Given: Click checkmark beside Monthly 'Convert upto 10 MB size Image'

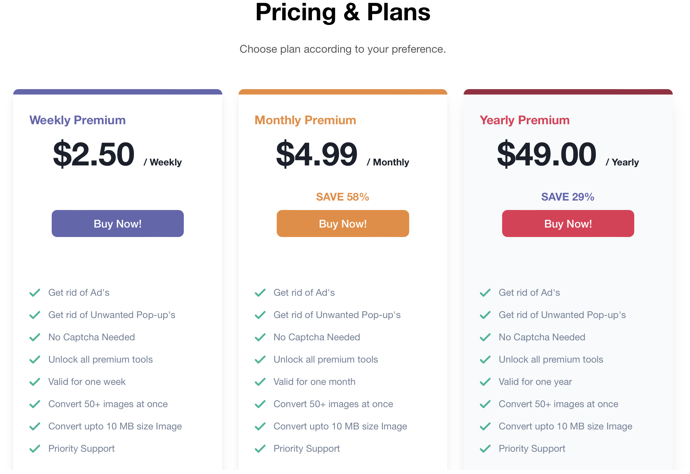Looking at the screenshot, I should (x=260, y=426).
